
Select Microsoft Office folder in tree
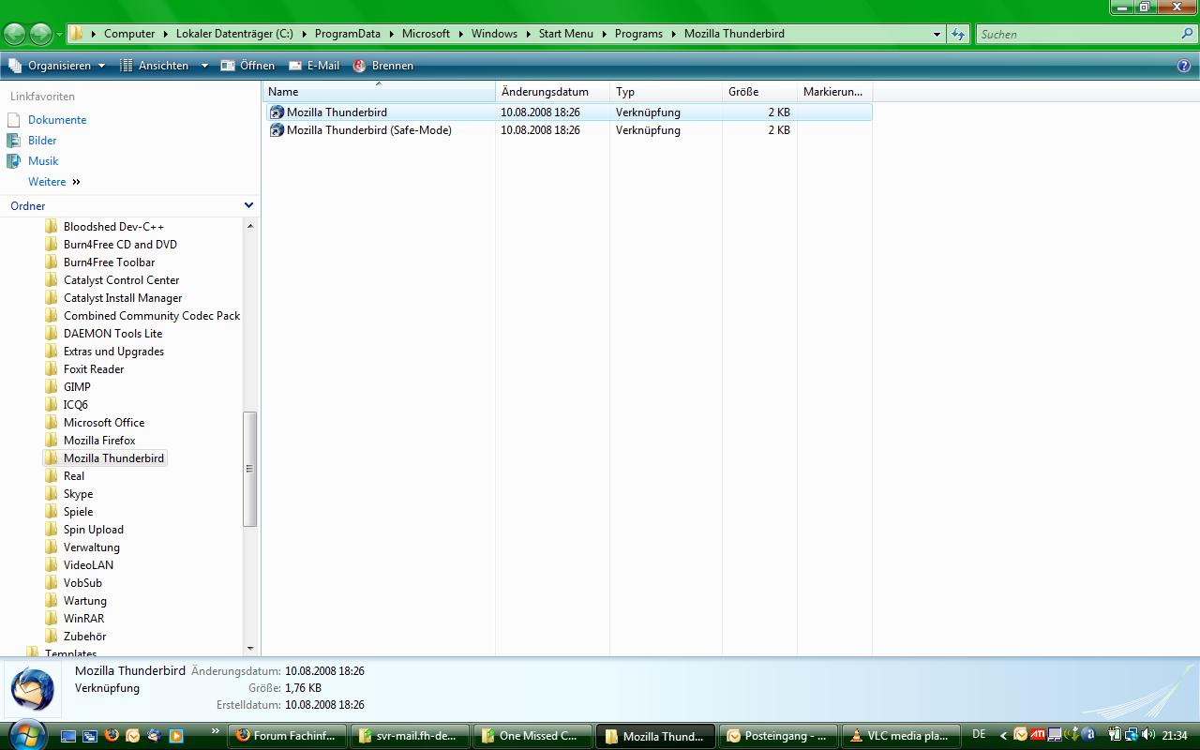[x=104, y=423]
